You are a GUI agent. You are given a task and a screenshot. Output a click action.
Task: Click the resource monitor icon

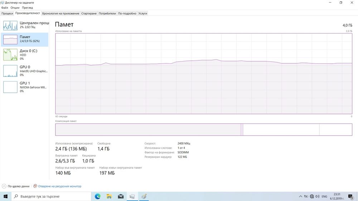click(x=35, y=186)
